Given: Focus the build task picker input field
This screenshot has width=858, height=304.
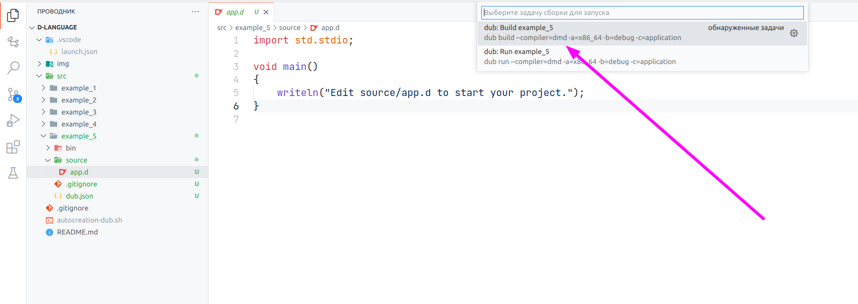Looking at the screenshot, I should [x=642, y=12].
